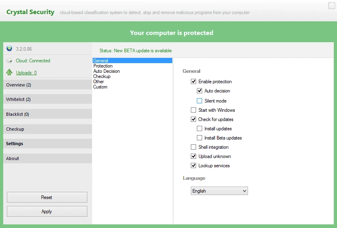The width and height of the screenshot is (337, 228).
Task: Toggle the Upload unknown checkbox
Action: pos(193,156)
